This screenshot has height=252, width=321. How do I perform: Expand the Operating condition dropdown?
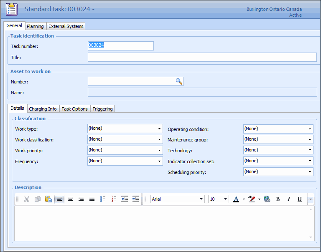point(310,129)
